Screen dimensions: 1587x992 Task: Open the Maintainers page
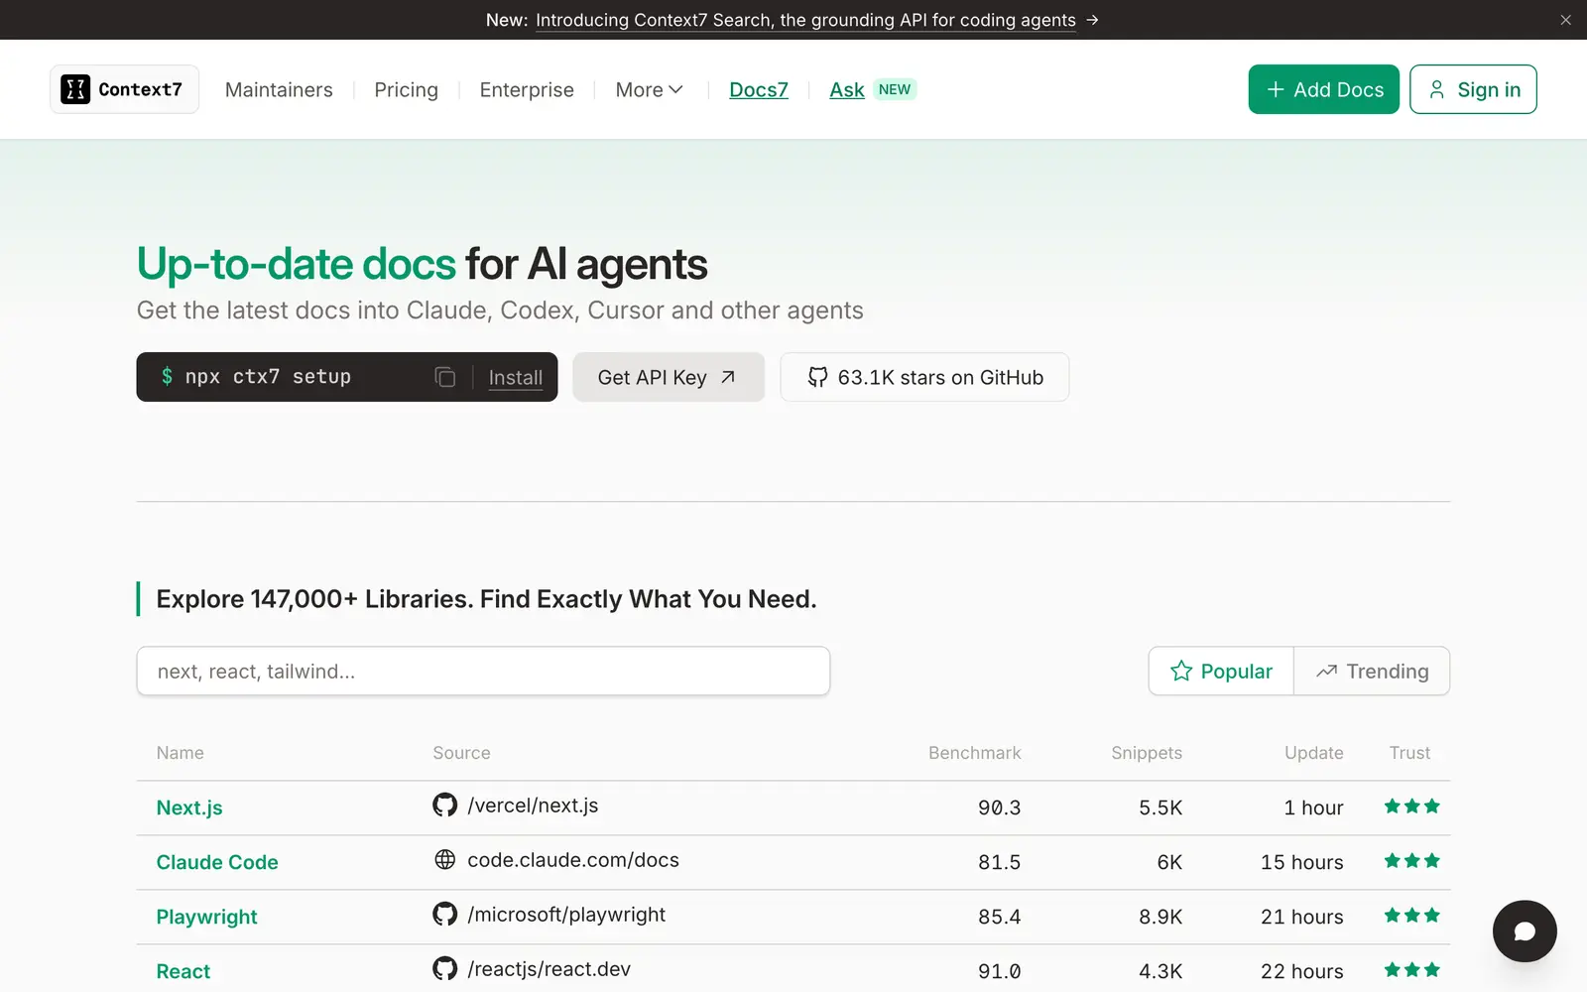[279, 89]
